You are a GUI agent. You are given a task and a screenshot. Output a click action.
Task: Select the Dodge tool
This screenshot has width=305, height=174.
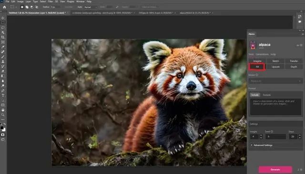[x=3, y=86]
